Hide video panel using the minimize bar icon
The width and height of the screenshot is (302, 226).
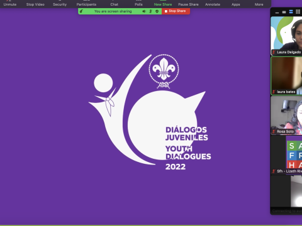(277, 13)
